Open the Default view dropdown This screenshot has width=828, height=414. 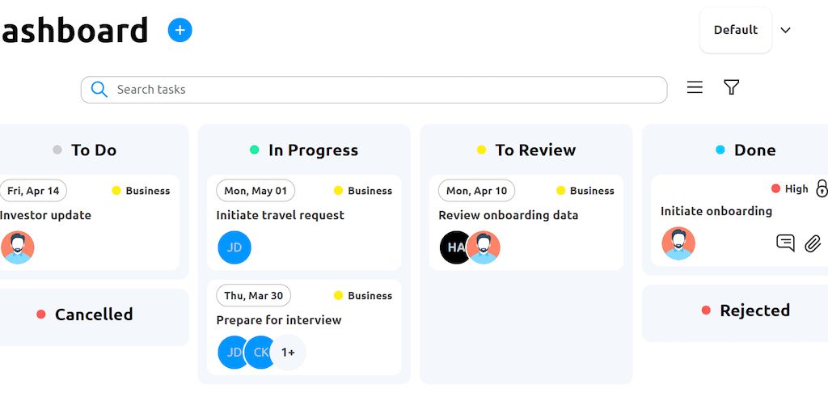pos(735,31)
